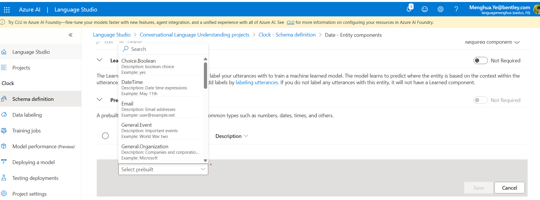Go to Clock - Schema definition breadcrumb
540x200 pixels.
(287, 35)
